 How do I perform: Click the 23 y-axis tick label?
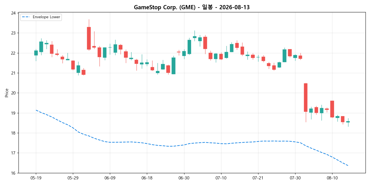point(13,33)
